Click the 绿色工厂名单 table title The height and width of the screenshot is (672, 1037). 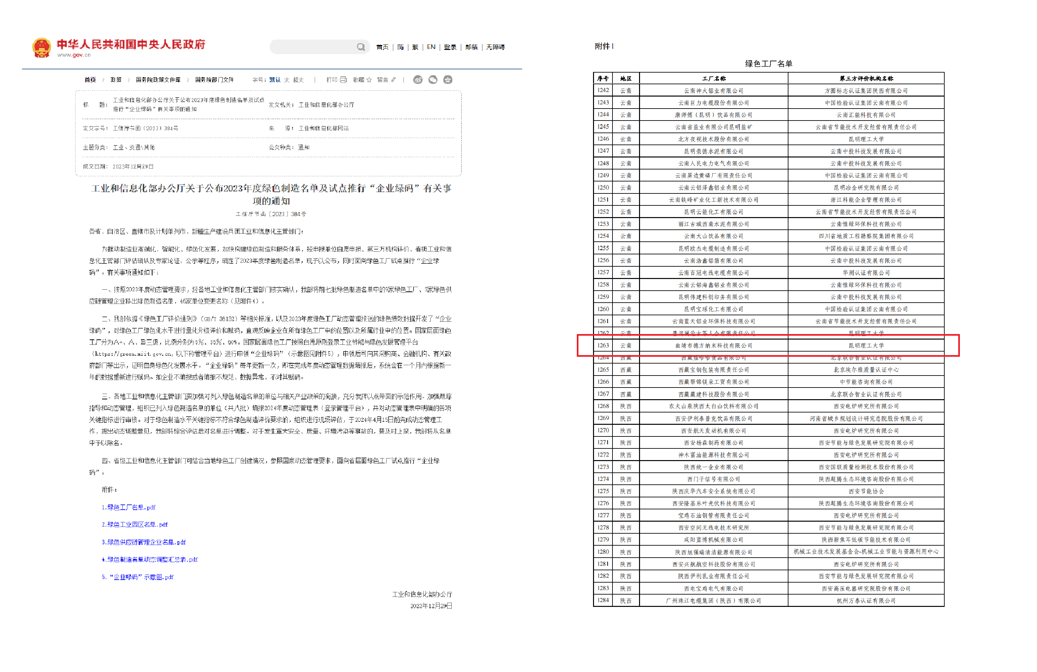[769, 64]
